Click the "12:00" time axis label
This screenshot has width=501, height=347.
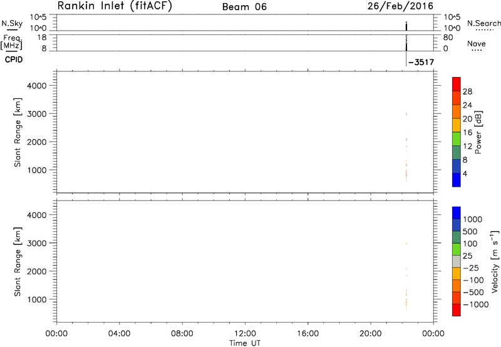tap(245, 334)
